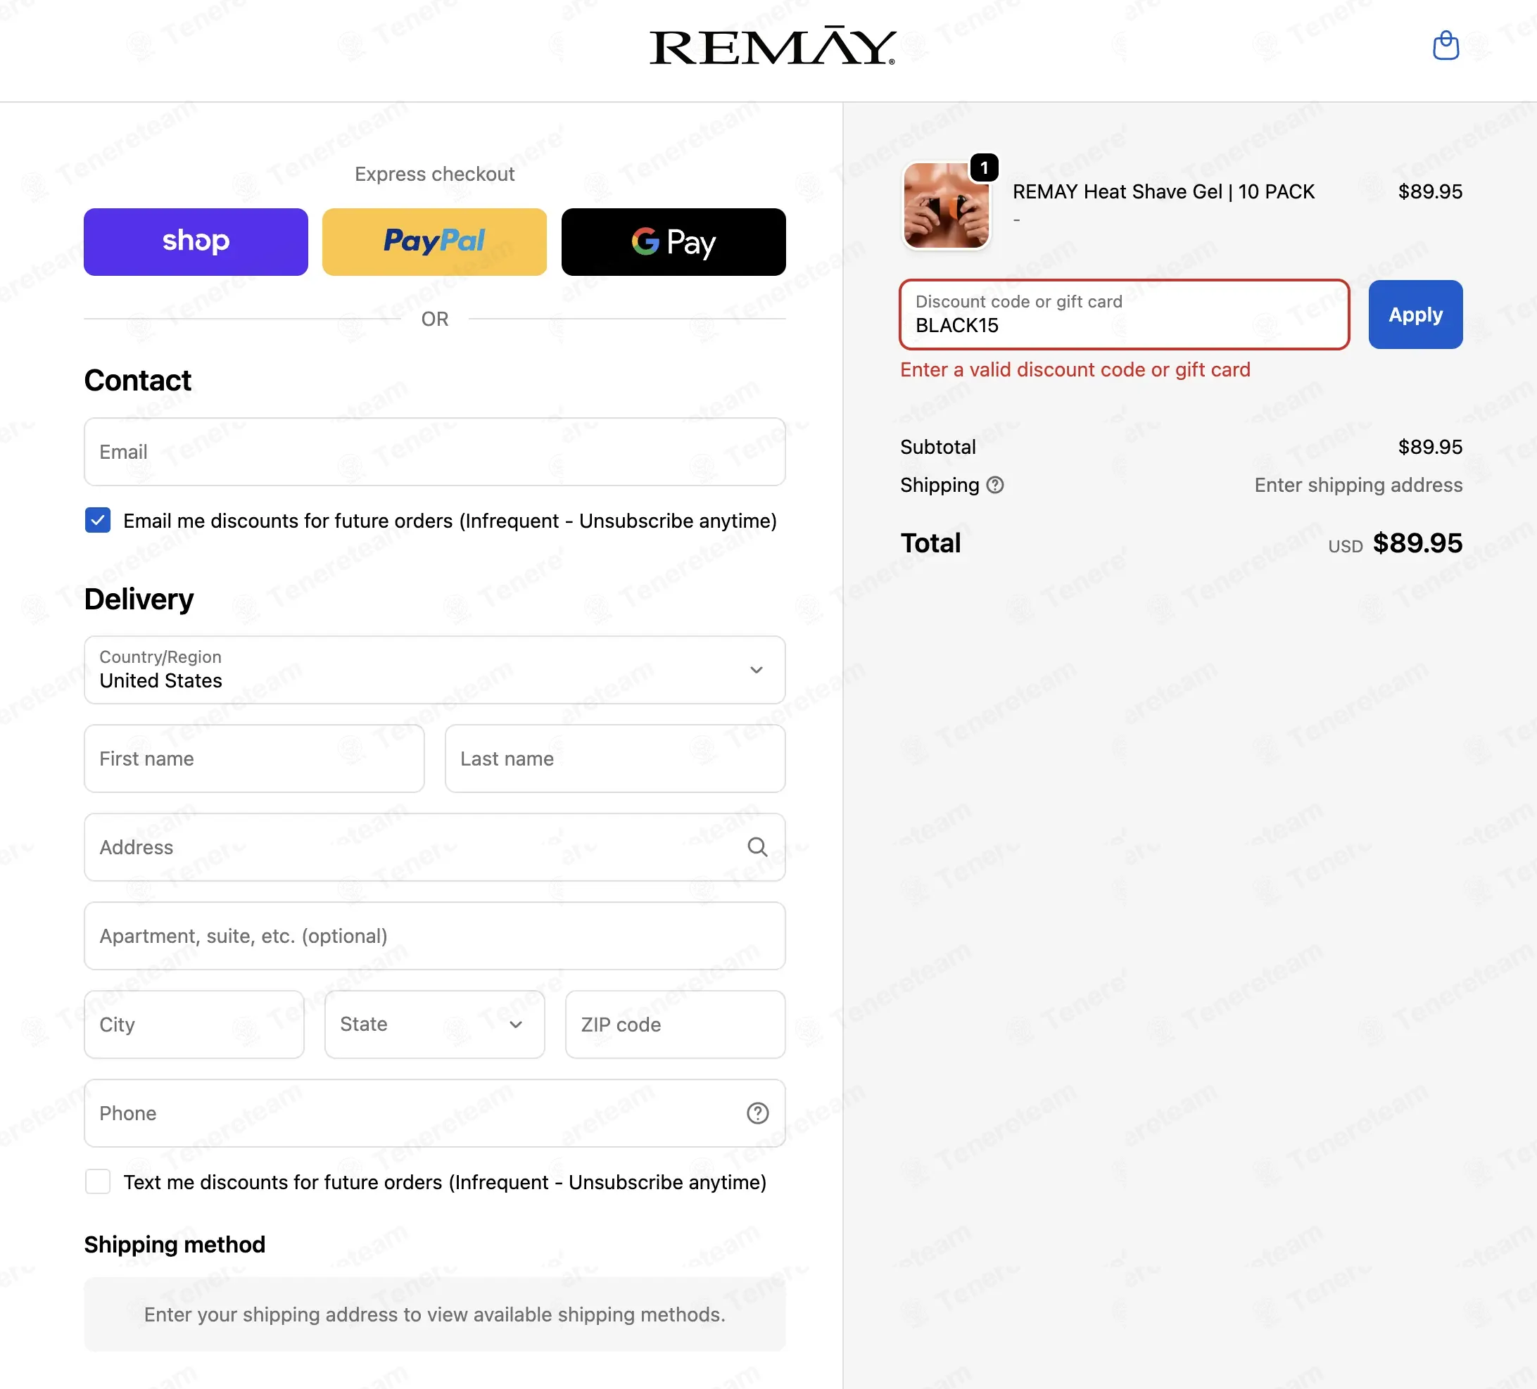Click the City field
This screenshot has width=1537, height=1389.
pos(194,1025)
